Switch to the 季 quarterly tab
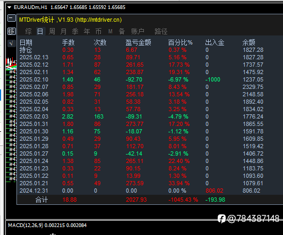 [75, 31]
